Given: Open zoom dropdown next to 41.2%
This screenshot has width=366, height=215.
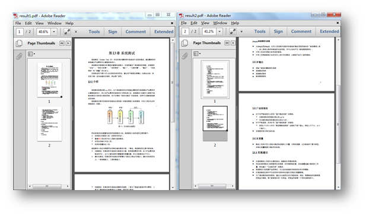Looking at the screenshot, I should click(219, 31).
